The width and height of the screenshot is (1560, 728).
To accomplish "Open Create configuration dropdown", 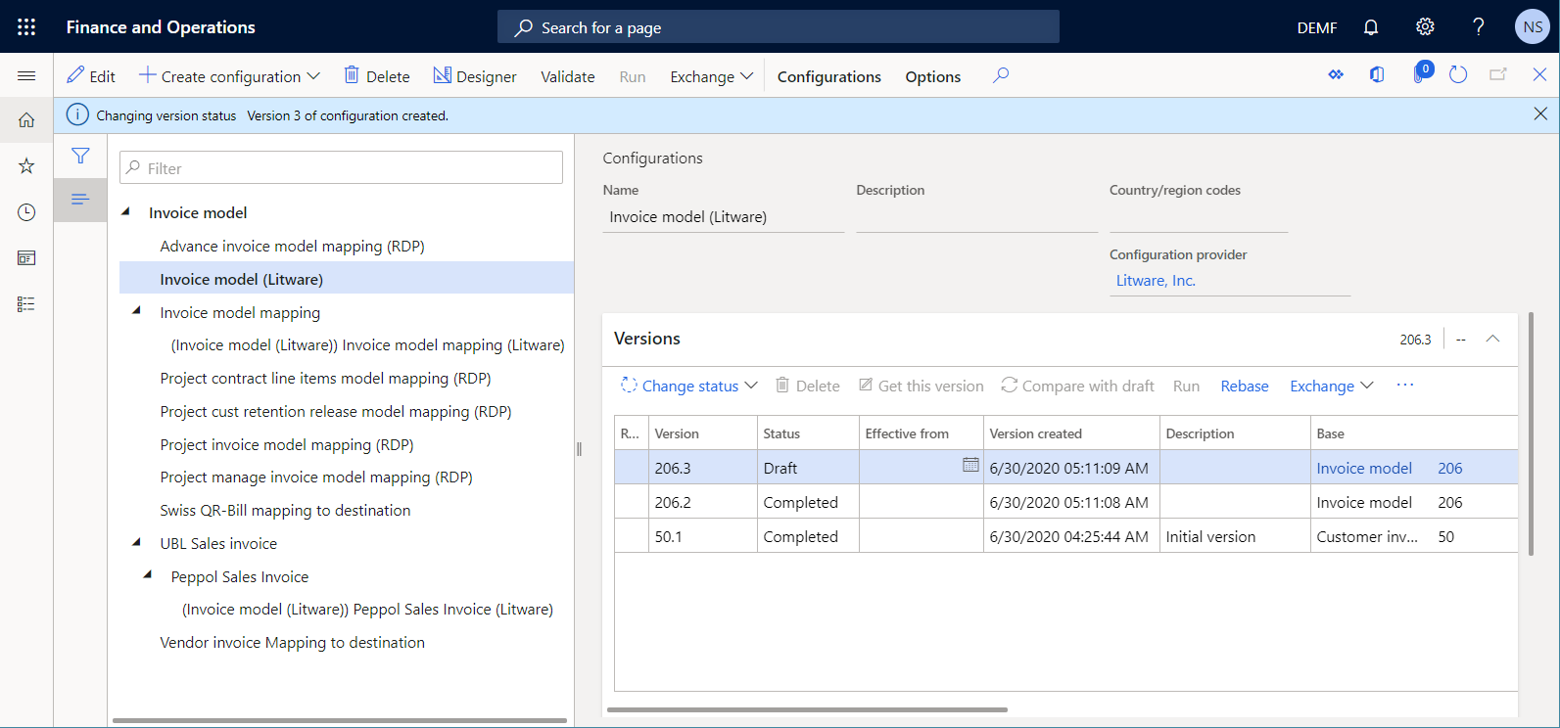I will click(230, 76).
